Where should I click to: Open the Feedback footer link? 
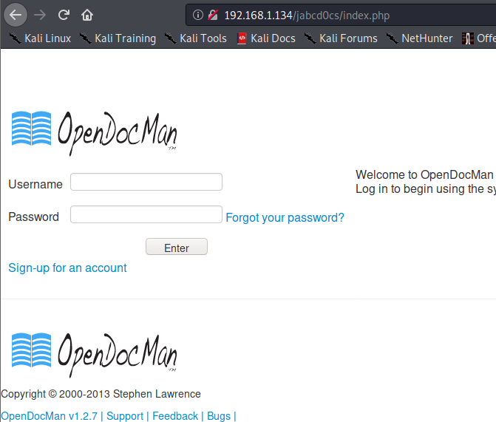point(175,416)
